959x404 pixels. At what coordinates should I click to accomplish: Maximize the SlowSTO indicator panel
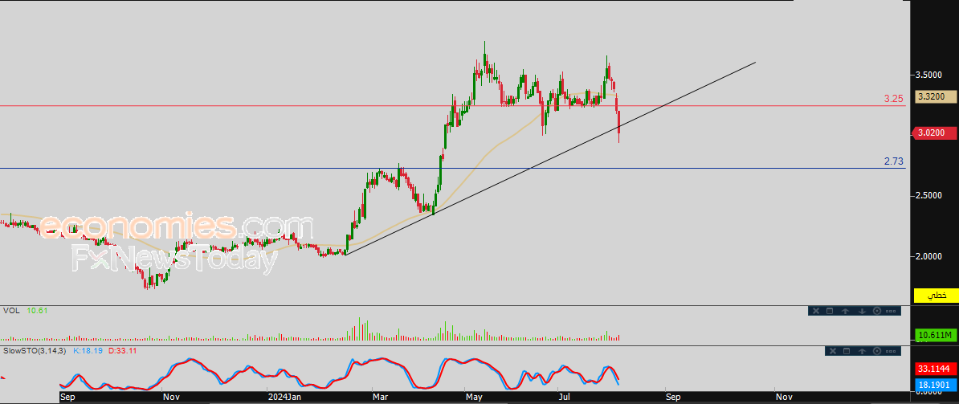(x=847, y=351)
